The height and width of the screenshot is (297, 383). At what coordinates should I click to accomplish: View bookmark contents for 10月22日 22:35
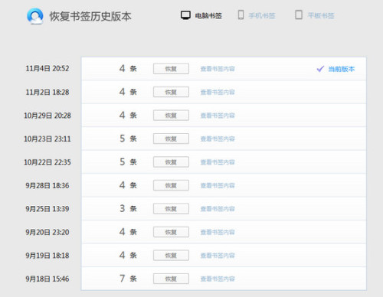coord(218,162)
